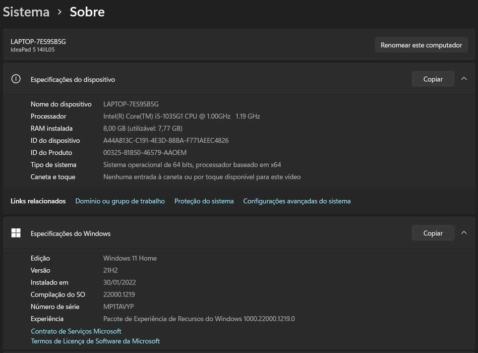Click the Especificações do Windows header text

pyautogui.click(x=71, y=233)
